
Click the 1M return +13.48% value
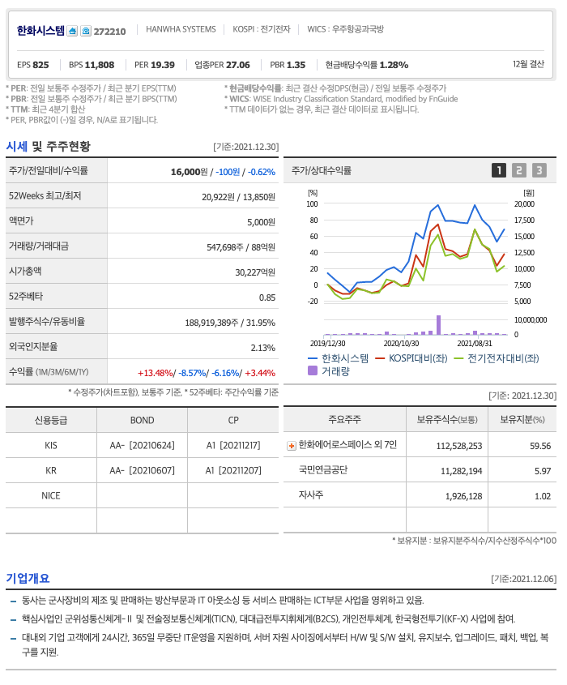pyautogui.click(x=156, y=373)
